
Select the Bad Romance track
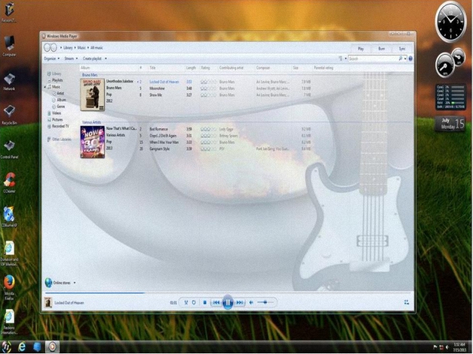click(158, 129)
